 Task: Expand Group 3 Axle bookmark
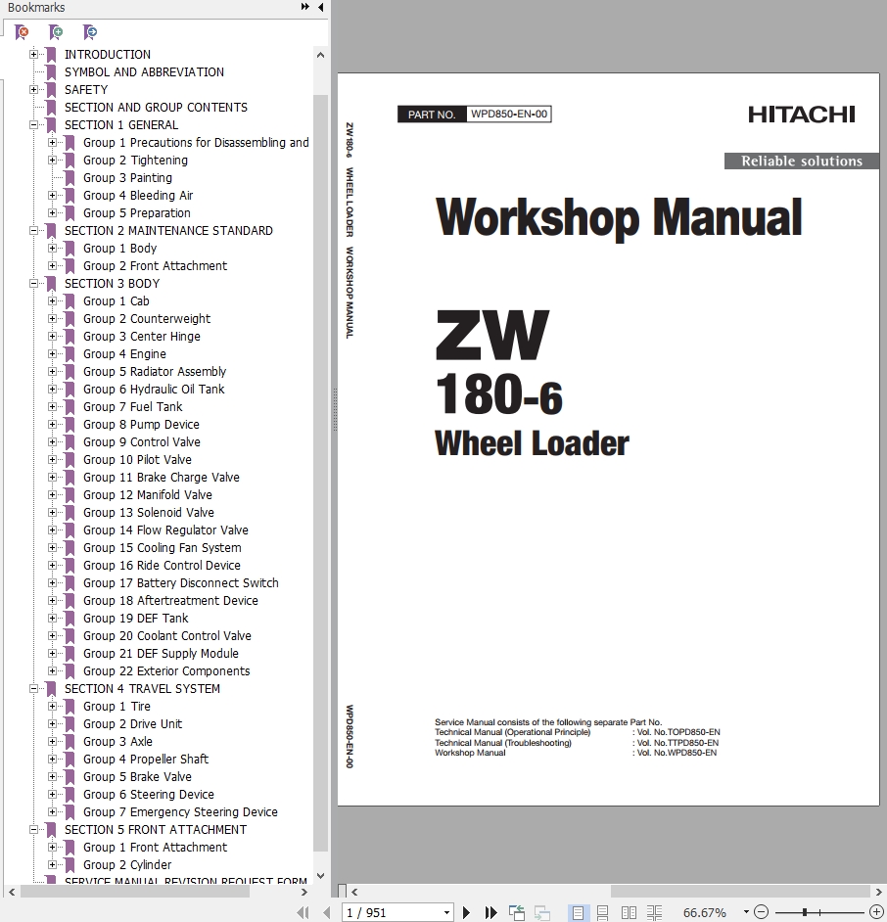(x=52, y=742)
